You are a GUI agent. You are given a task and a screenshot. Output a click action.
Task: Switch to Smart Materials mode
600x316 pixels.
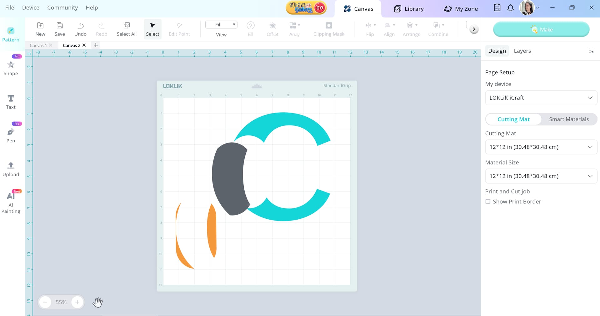point(569,119)
